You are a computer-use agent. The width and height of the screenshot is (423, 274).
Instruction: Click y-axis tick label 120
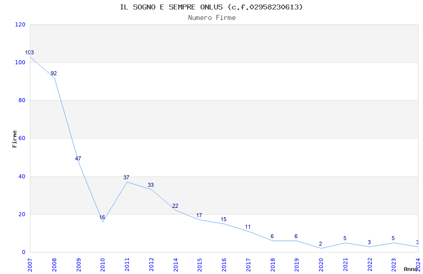point(20,24)
